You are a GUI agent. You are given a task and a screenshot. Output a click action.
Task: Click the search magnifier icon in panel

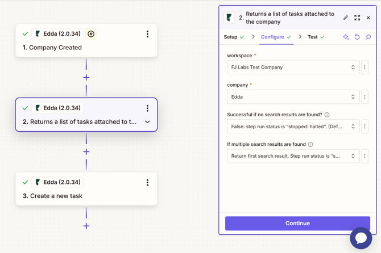point(368,37)
